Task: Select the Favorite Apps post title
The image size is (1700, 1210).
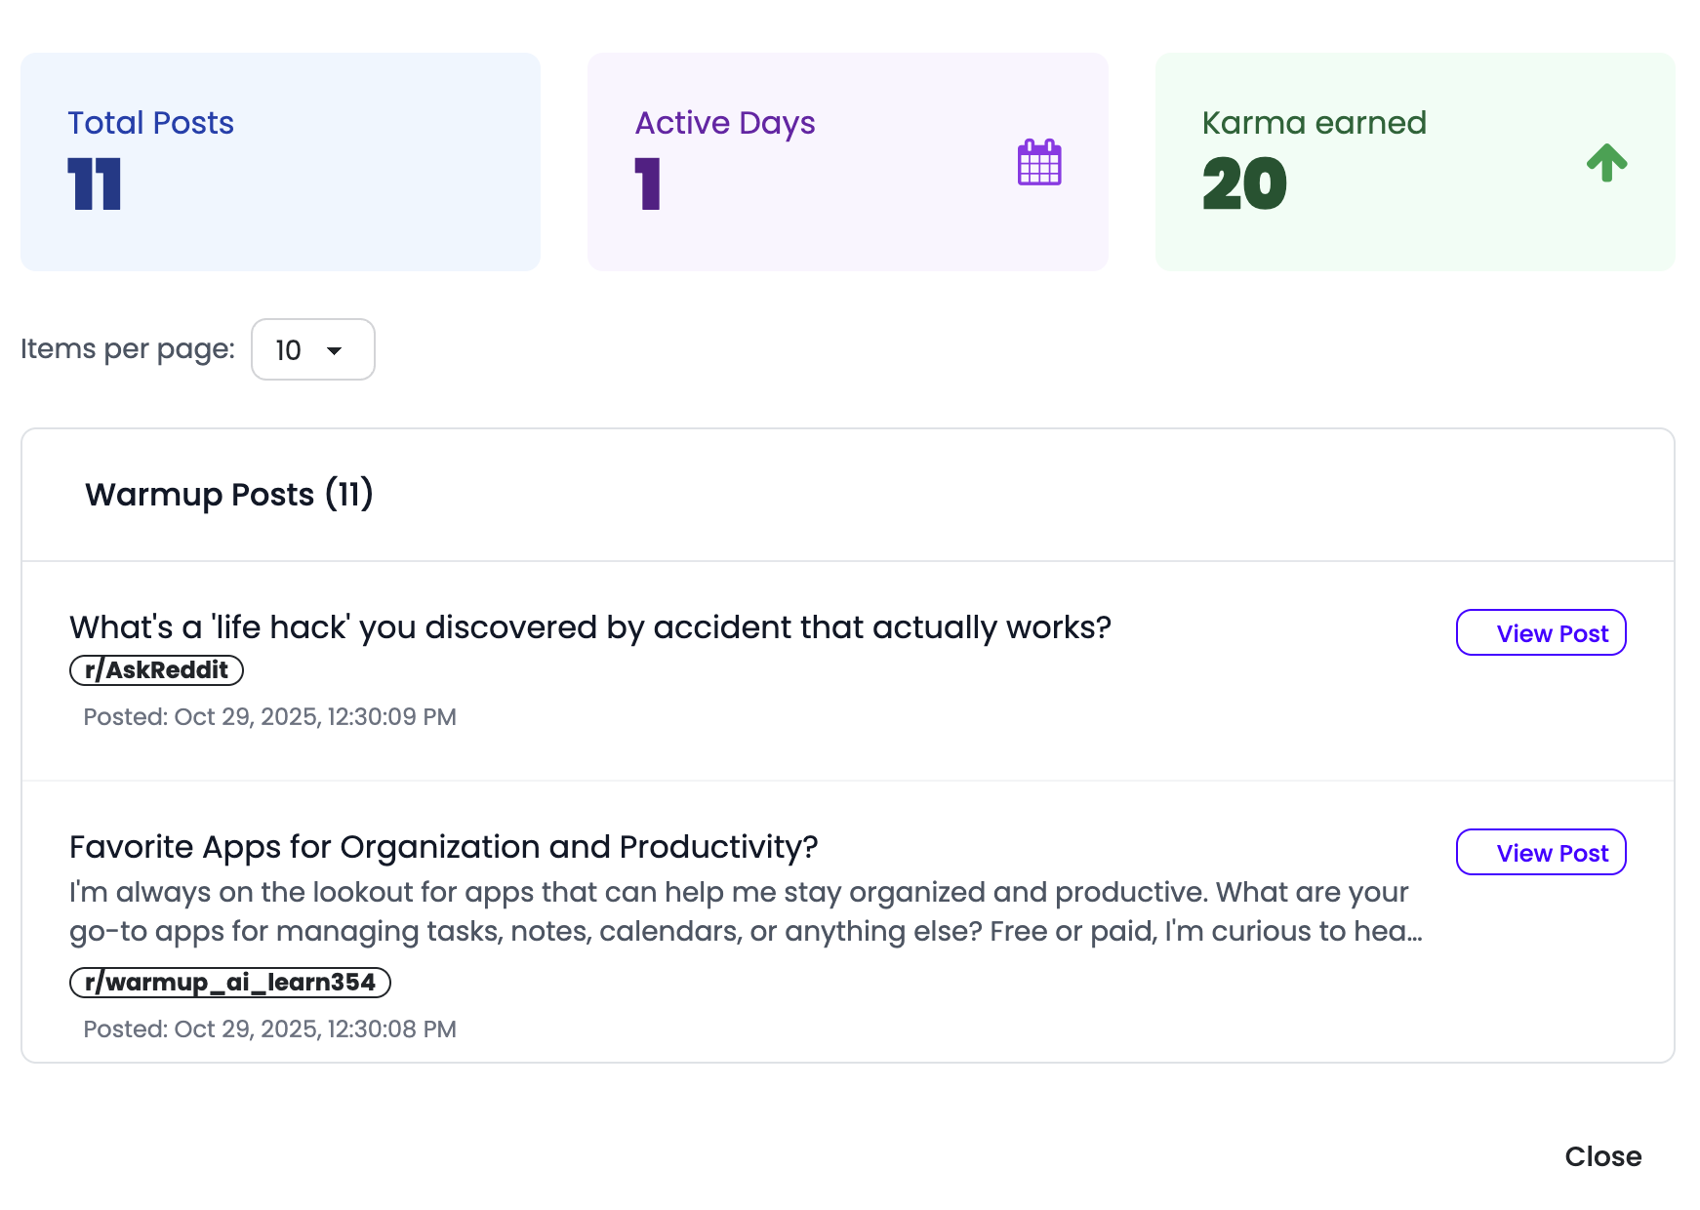Action: (443, 847)
